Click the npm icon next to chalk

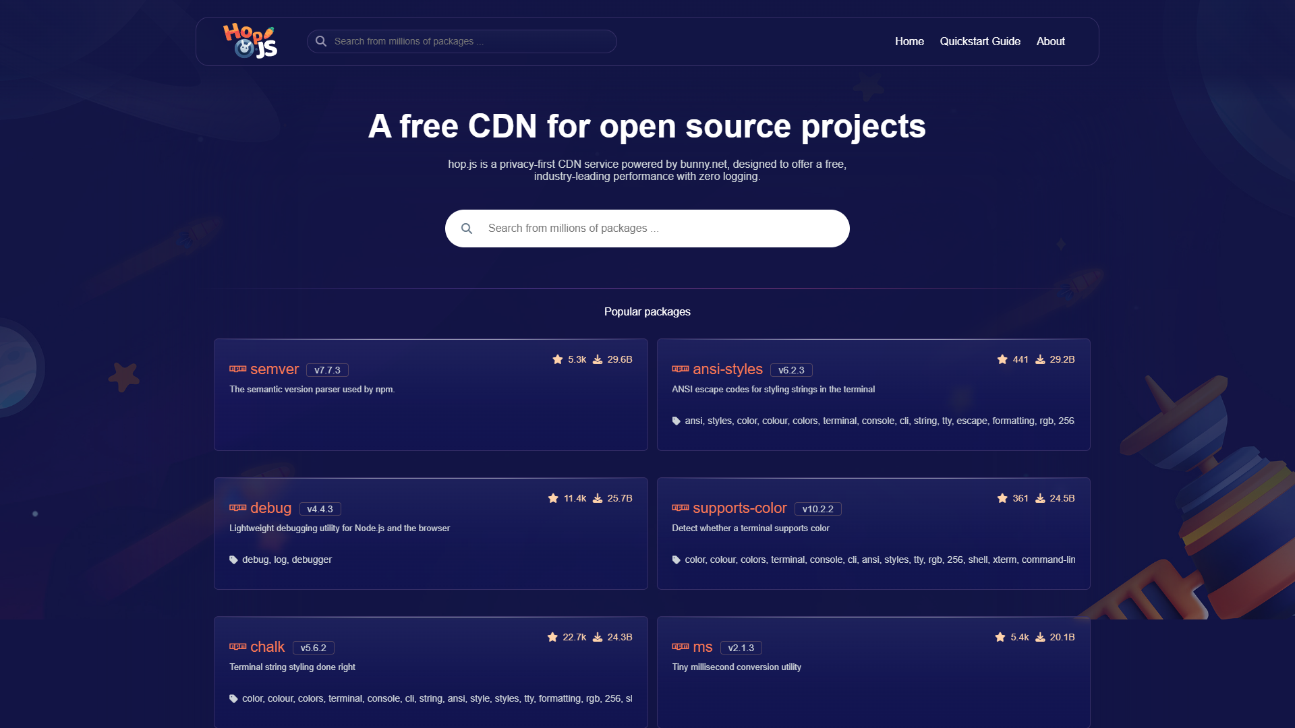[237, 647]
